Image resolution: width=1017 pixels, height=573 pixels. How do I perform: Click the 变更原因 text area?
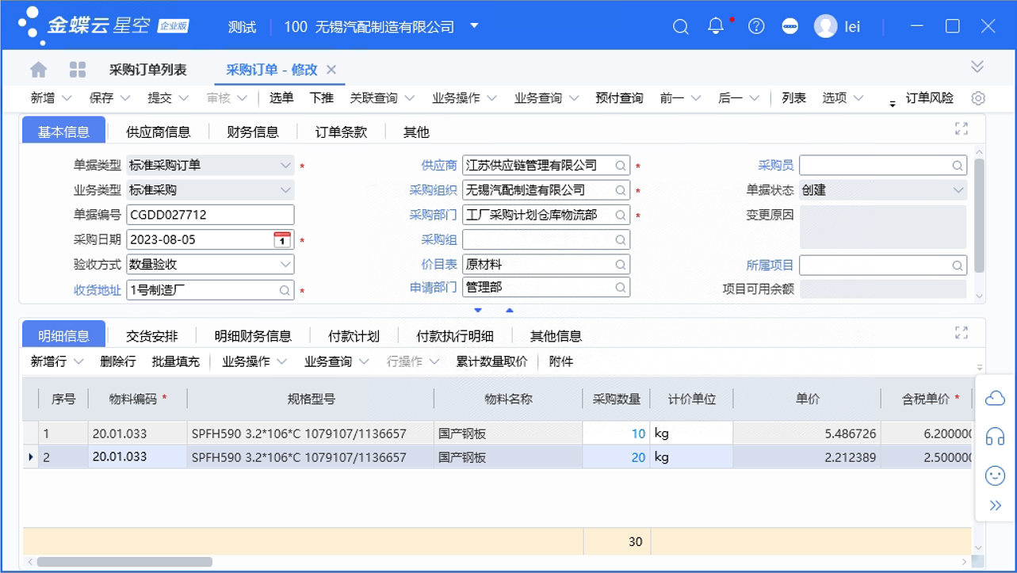tap(883, 227)
